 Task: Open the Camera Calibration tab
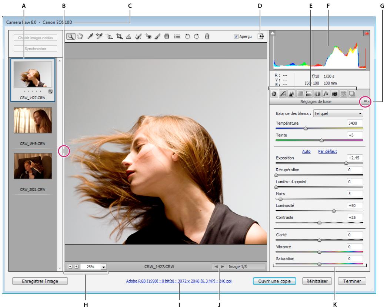click(335, 94)
